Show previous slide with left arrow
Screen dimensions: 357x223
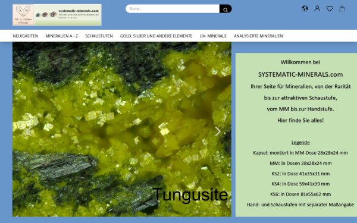click(29, 131)
